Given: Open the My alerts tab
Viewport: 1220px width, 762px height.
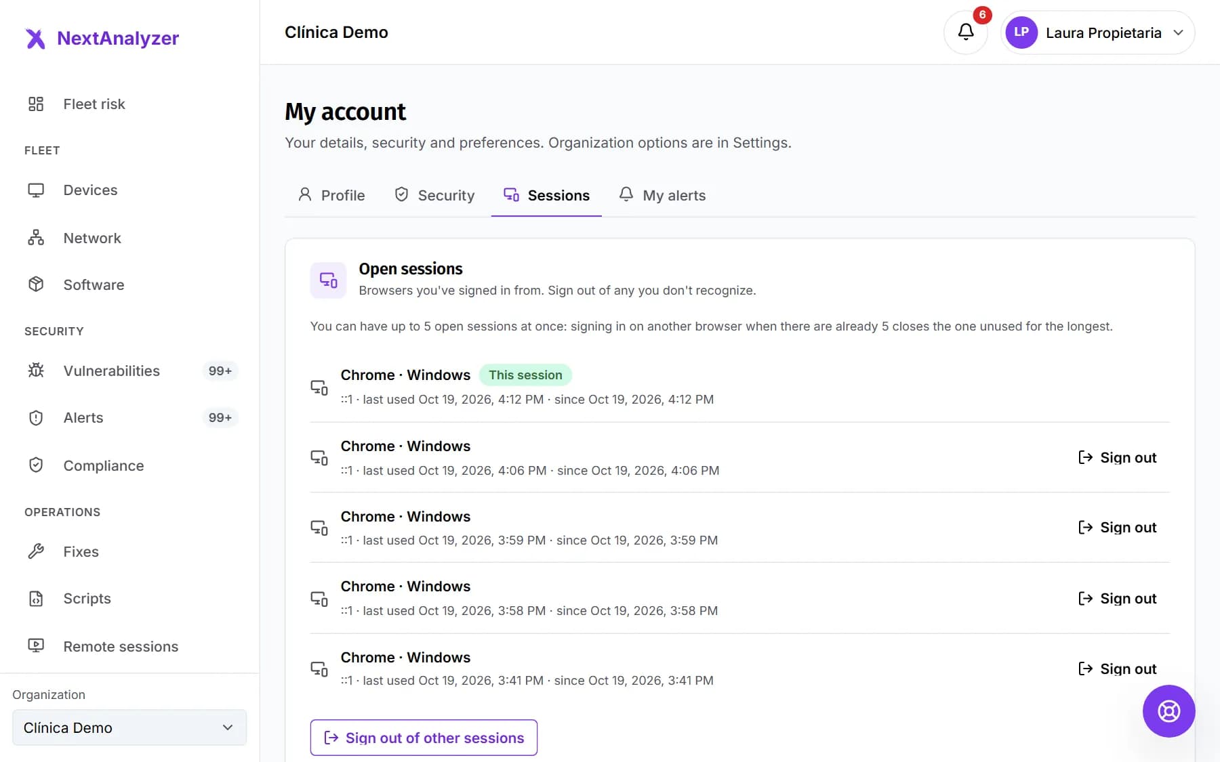Looking at the screenshot, I should click(x=662, y=195).
